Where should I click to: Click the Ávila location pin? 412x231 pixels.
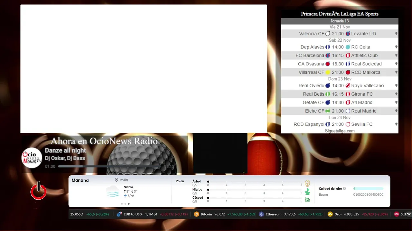(117, 180)
